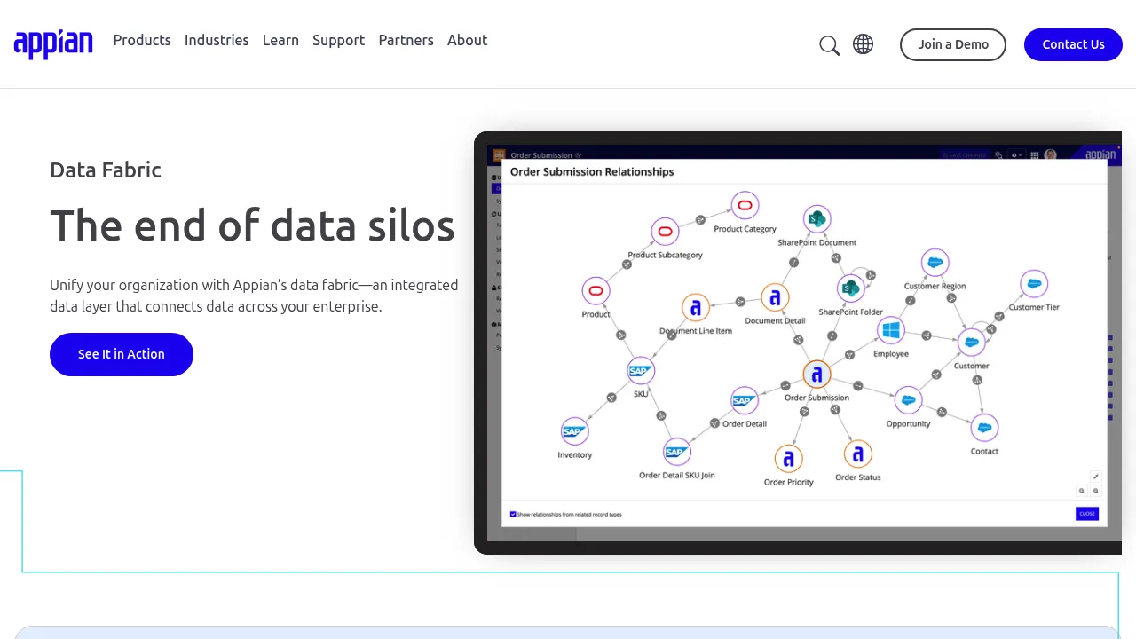The image size is (1136, 639).
Task: Open the Support menu
Action: pos(338,40)
